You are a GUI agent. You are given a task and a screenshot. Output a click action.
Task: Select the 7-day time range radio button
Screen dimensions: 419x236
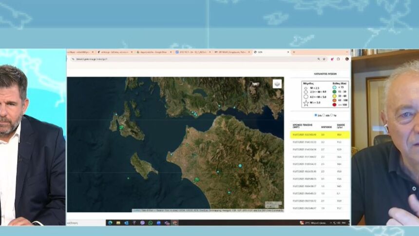[x=331, y=115]
